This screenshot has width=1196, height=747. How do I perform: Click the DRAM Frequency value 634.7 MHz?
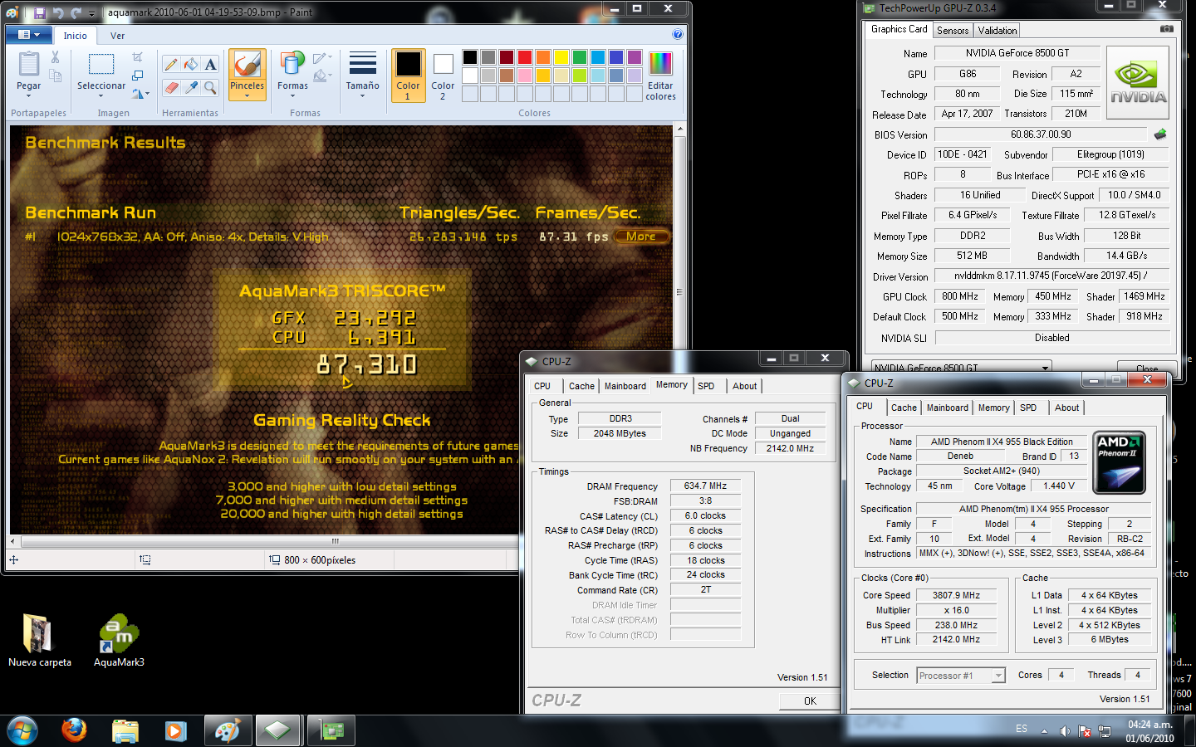[x=705, y=486]
